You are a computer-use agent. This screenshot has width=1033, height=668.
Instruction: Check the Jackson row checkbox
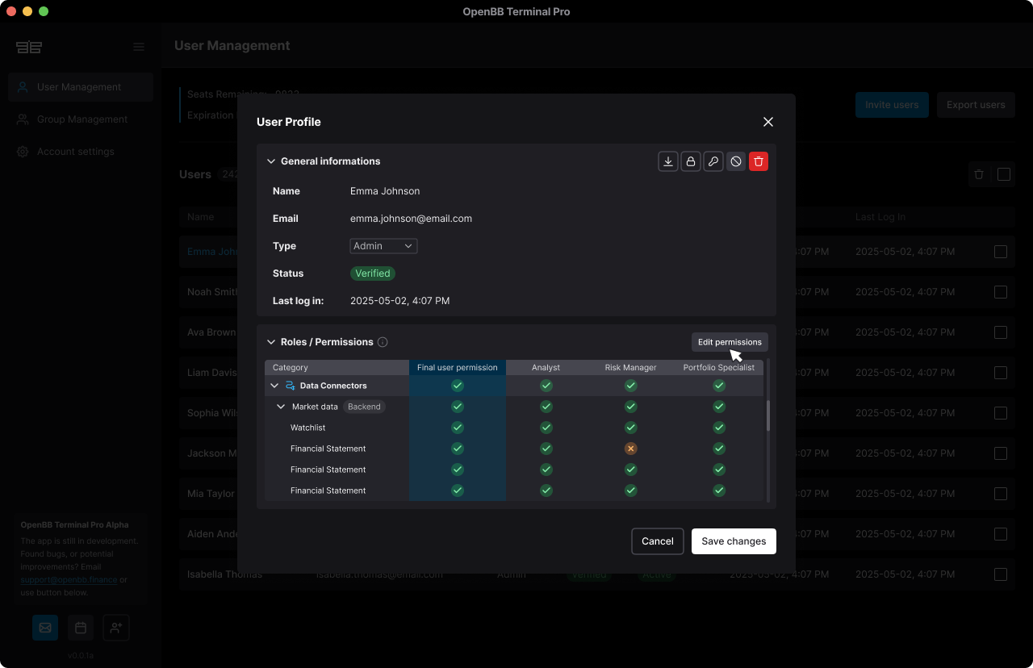[x=1001, y=453]
